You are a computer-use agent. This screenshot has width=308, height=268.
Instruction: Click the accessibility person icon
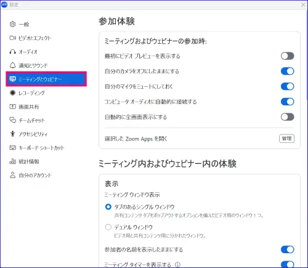click(x=12, y=134)
